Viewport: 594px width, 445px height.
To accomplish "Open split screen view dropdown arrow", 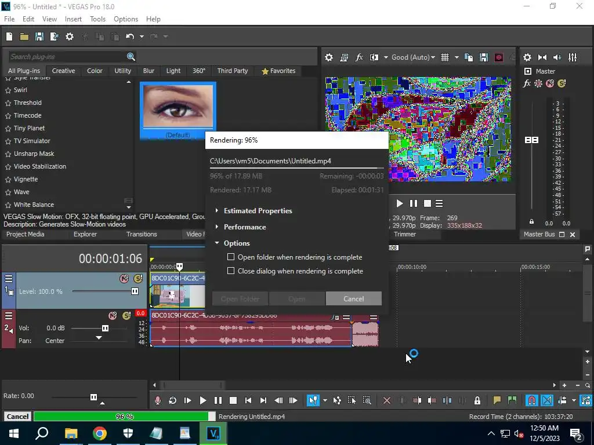I will [x=386, y=57].
